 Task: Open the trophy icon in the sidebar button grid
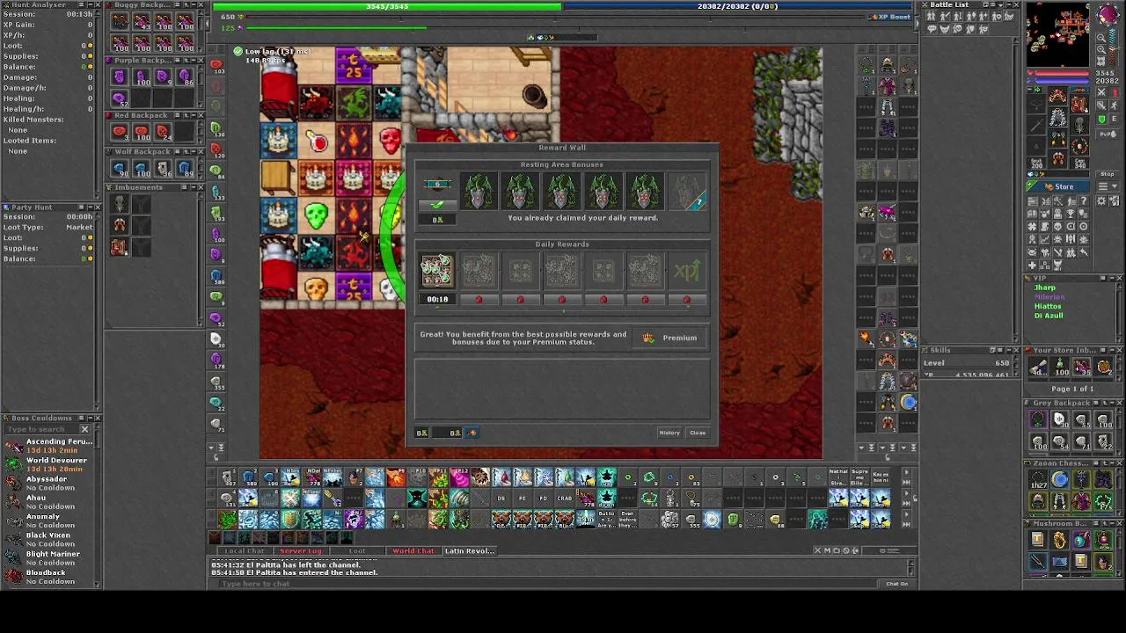(x=1071, y=214)
